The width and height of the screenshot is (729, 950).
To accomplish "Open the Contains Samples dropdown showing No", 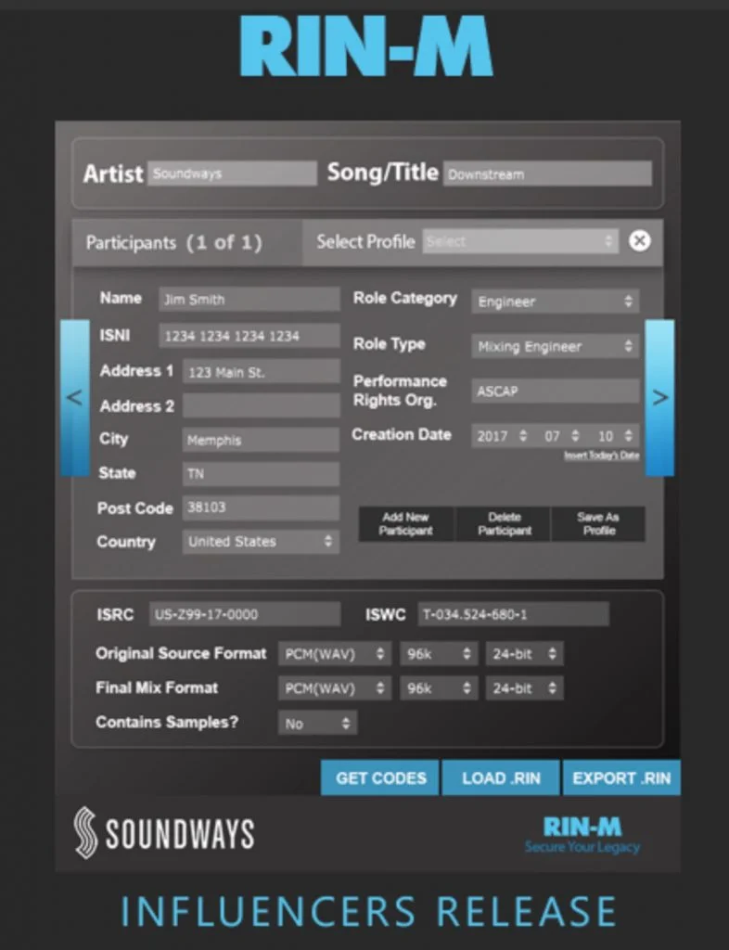I will (317, 723).
